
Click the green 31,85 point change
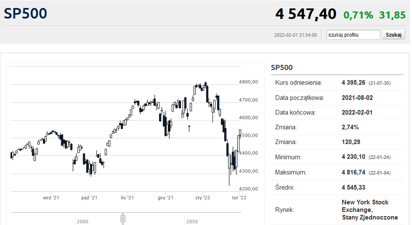pos(392,15)
